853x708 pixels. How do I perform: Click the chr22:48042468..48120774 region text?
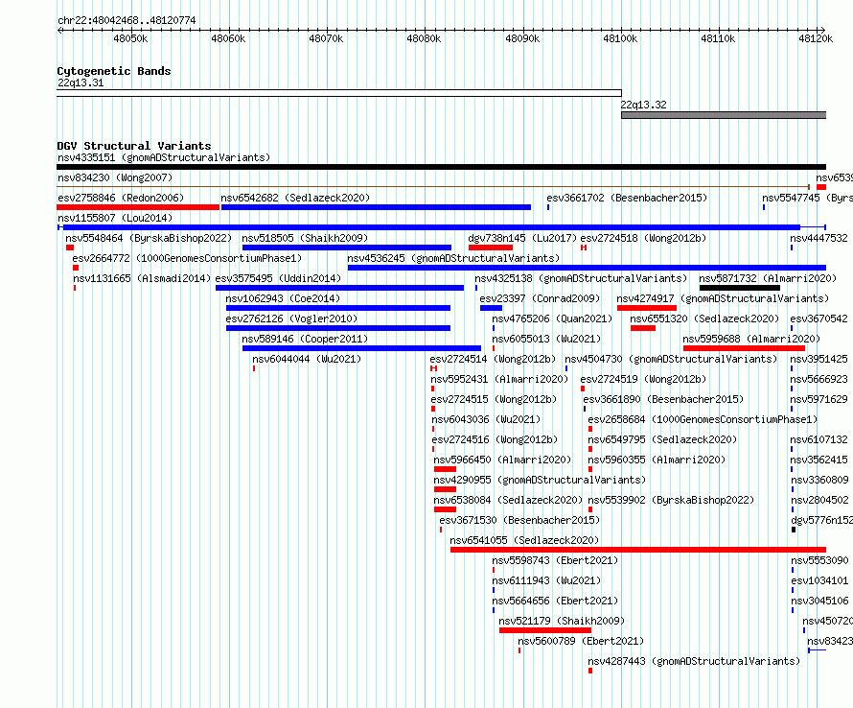pyautogui.click(x=127, y=21)
